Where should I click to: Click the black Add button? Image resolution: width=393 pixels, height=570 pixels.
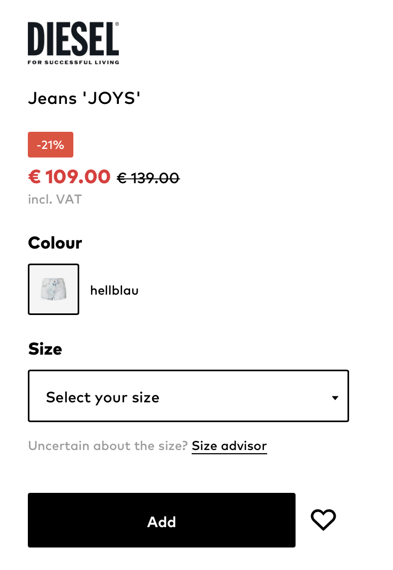(x=162, y=520)
